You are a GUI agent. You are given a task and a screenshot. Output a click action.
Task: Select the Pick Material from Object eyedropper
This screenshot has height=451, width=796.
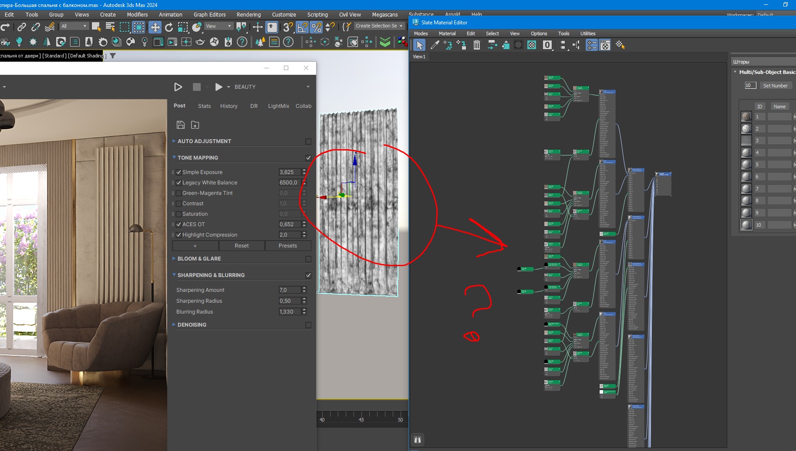(435, 45)
